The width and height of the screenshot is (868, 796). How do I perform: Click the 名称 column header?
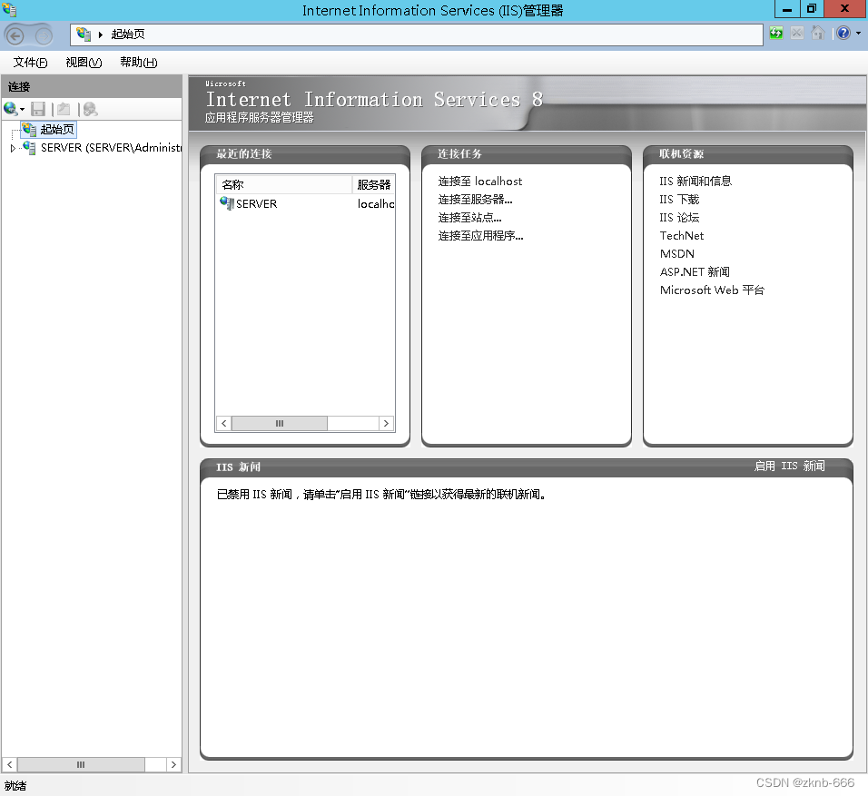[283, 185]
